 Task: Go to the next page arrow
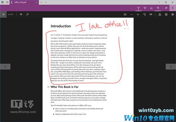tap(171, 67)
